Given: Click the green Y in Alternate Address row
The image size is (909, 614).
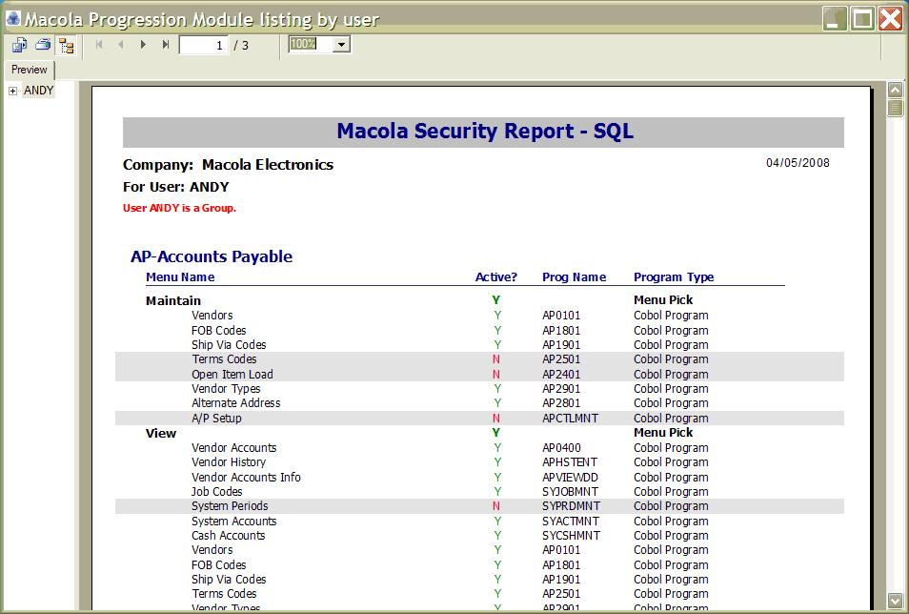Looking at the screenshot, I should coord(497,403).
